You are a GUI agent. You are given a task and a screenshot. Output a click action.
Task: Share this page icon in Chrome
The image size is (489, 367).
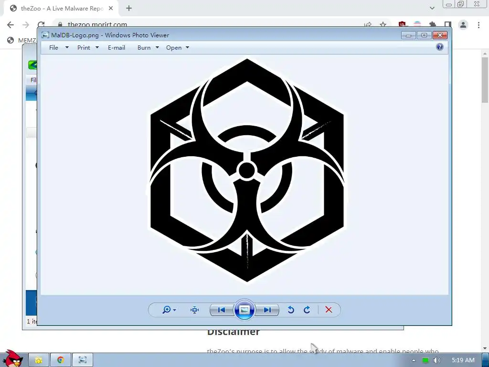coord(368,24)
